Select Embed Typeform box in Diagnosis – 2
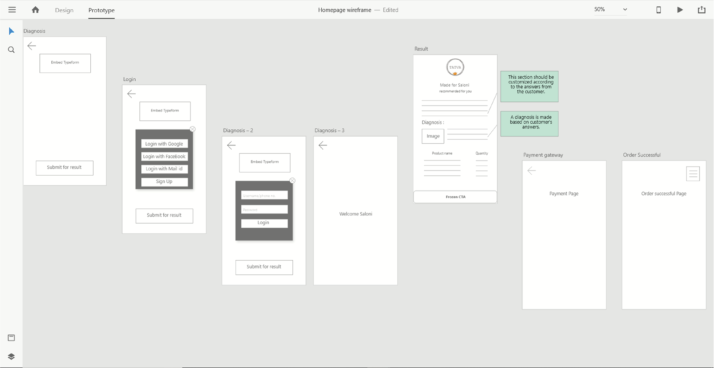The image size is (714, 368). pyautogui.click(x=265, y=163)
